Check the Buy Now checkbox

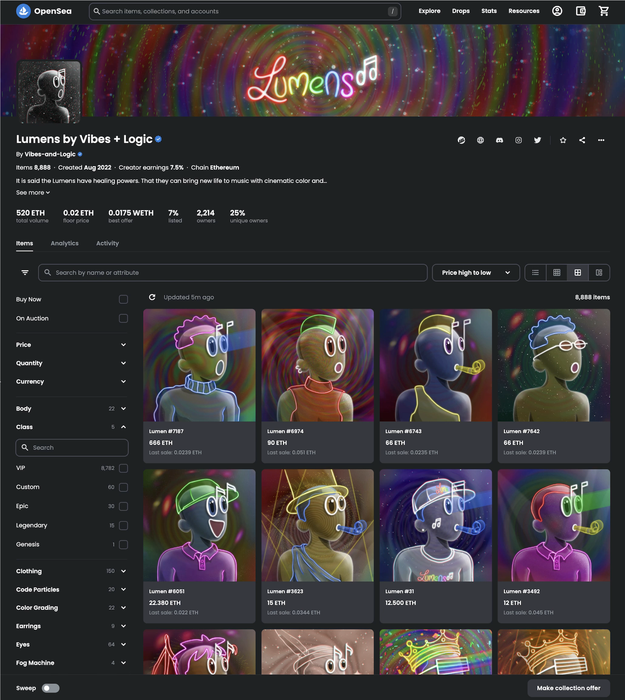pos(123,299)
